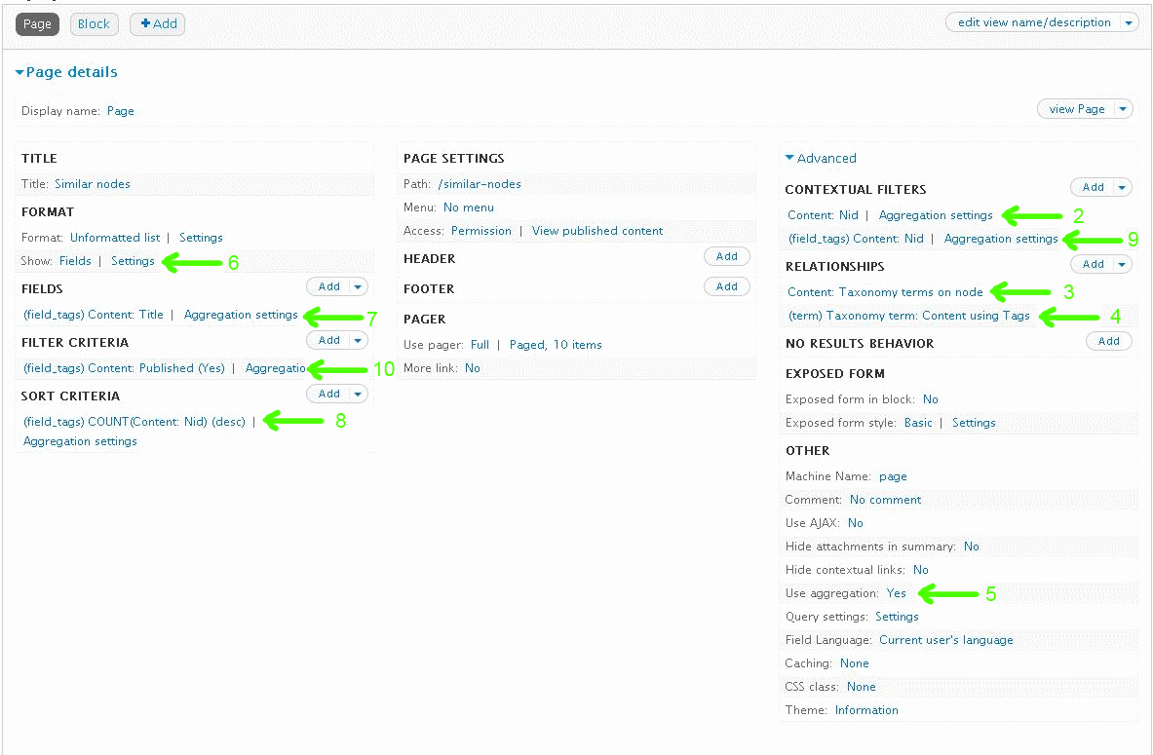Open dropdown arrow next to Fields Add
The height and width of the screenshot is (755, 1153).
pos(358,286)
